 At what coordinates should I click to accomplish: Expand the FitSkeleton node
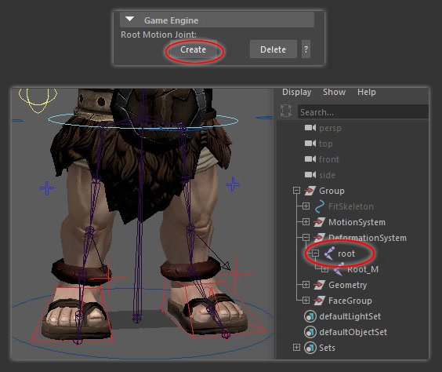click(306, 206)
